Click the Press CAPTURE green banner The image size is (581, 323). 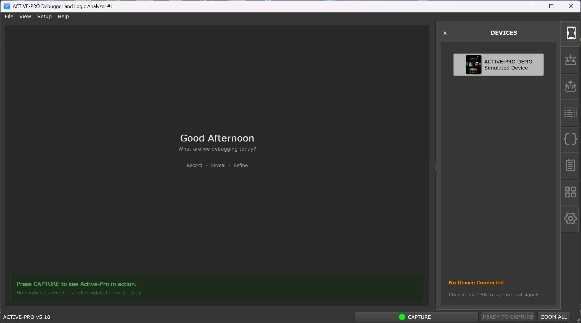coord(217,288)
